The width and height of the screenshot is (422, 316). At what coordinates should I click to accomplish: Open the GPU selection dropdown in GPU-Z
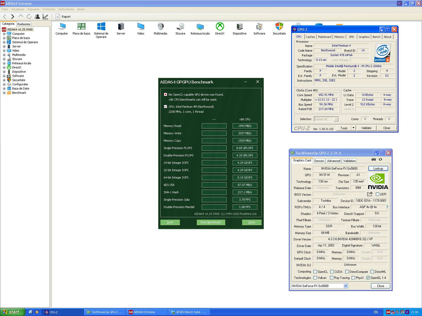[346, 286]
